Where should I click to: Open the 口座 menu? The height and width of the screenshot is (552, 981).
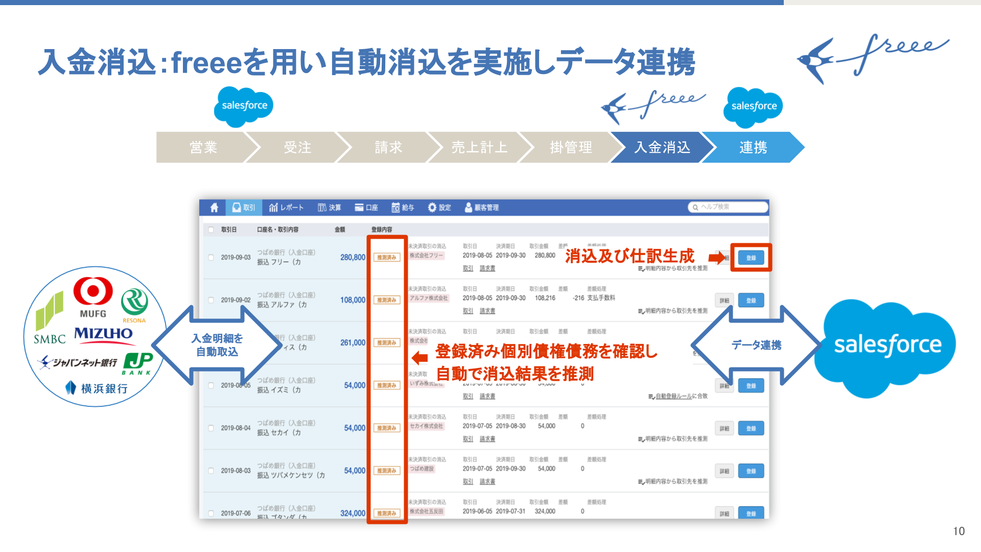(x=366, y=208)
